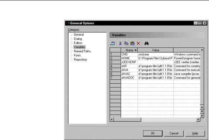This screenshot has height=140, width=209.
Task: Click the CMD name cell
Action: 129,54
